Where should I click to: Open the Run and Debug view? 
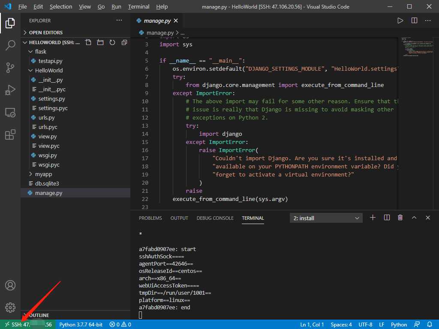pyautogui.click(x=10, y=90)
